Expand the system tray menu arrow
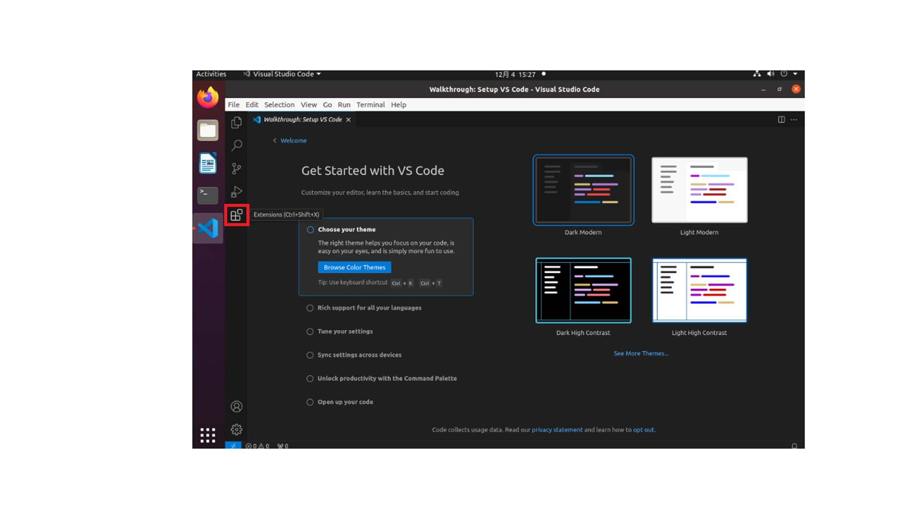Viewport: 922px width, 519px height. [x=795, y=74]
